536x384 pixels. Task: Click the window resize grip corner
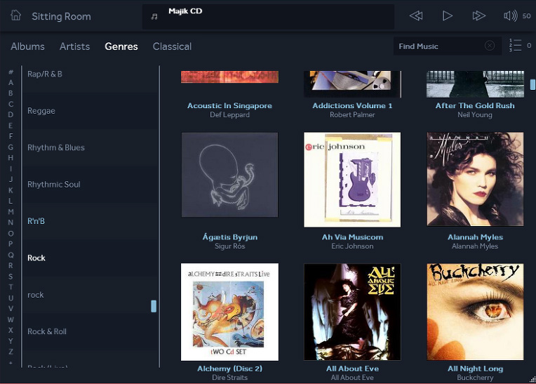pos(532,379)
